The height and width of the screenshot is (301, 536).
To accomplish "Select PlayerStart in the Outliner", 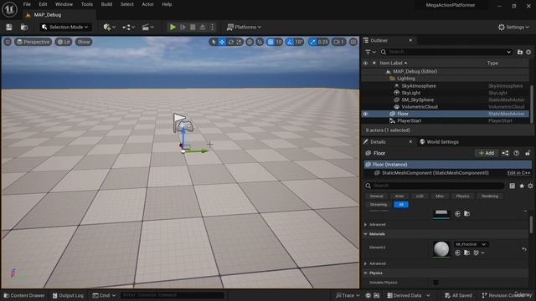I will 410,120.
